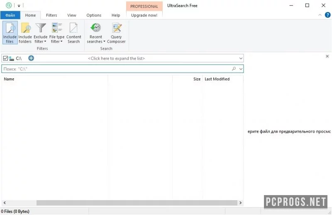Click the PROFESSIONAL label tab

coord(144,6)
